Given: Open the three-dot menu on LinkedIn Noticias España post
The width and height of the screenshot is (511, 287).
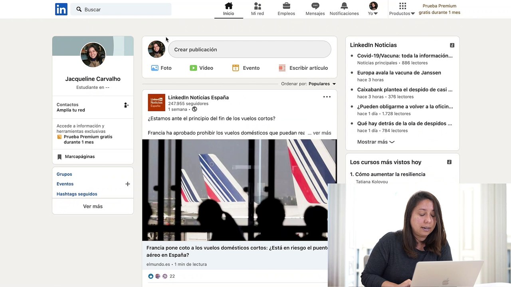Looking at the screenshot, I should [327, 97].
